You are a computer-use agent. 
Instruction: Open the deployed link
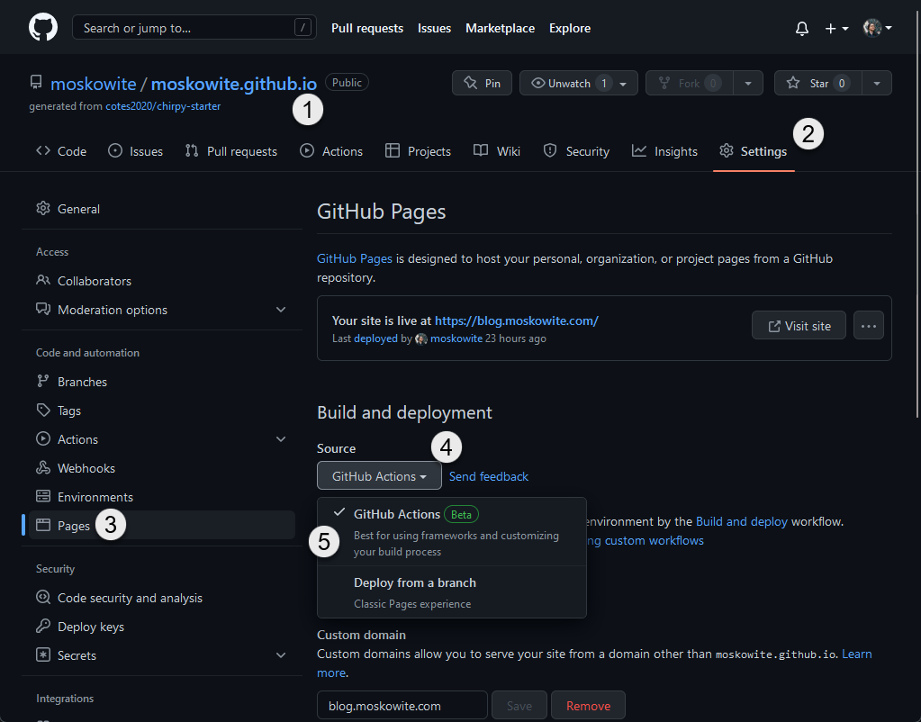click(375, 338)
